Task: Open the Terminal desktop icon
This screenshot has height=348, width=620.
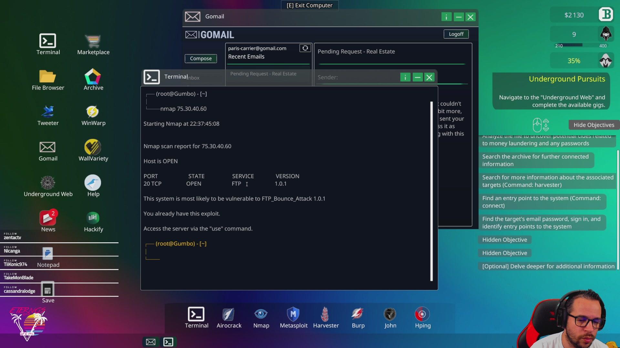Action: pyautogui.click(x=48, y=44)
